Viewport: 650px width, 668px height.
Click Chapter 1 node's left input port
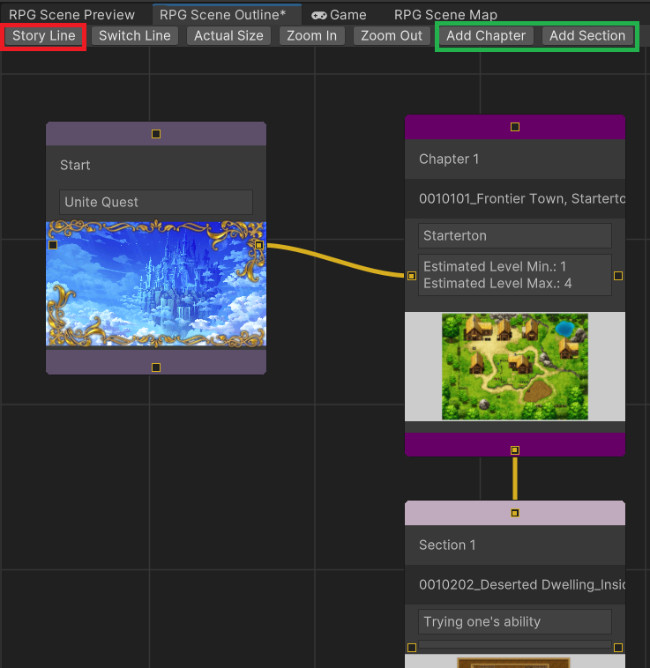[x=412, y=276]
